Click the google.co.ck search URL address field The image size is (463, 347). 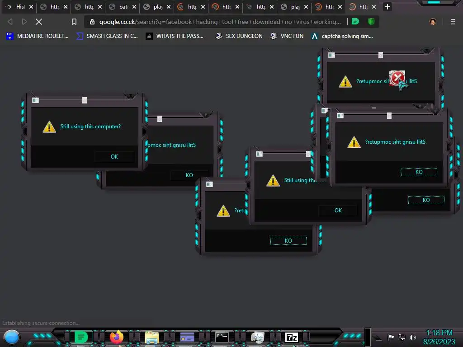[x=220, y=22]
